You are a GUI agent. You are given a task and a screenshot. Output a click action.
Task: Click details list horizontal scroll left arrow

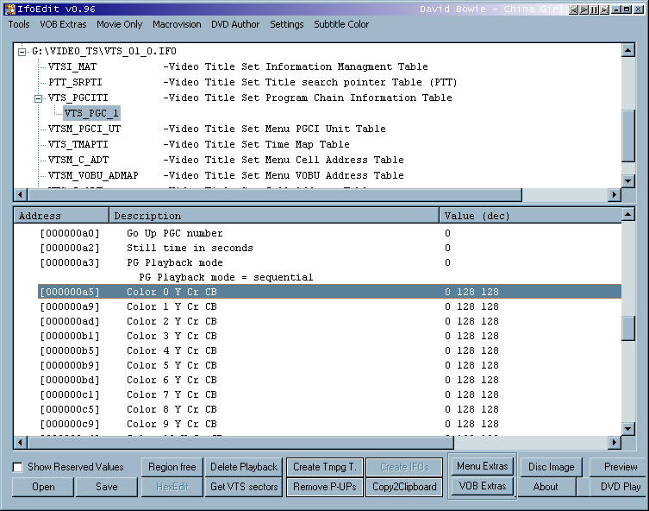[x=21, y=443]
